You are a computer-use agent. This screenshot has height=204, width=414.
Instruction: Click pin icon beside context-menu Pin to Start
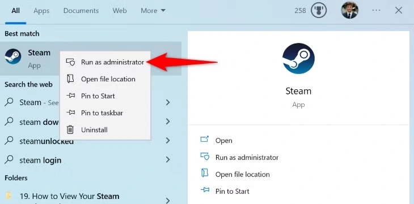pyautogui.click(x=70, y=96)
